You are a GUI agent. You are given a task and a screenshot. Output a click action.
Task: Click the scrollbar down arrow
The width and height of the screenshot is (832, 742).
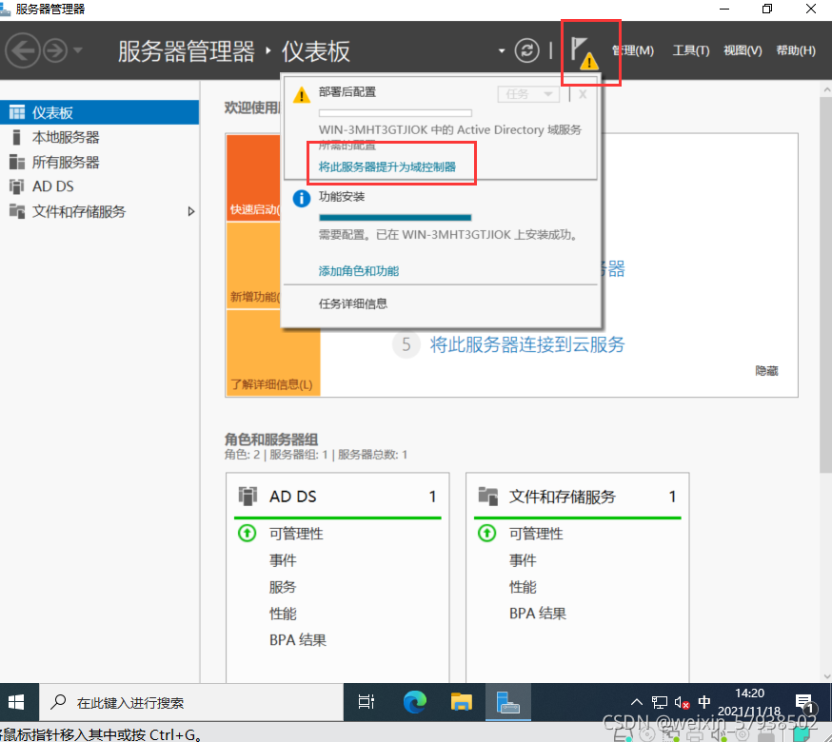(x=826, y=676)
